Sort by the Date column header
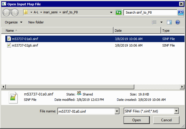The width and height of the screenshot is (186, 129). click(137, 31)
